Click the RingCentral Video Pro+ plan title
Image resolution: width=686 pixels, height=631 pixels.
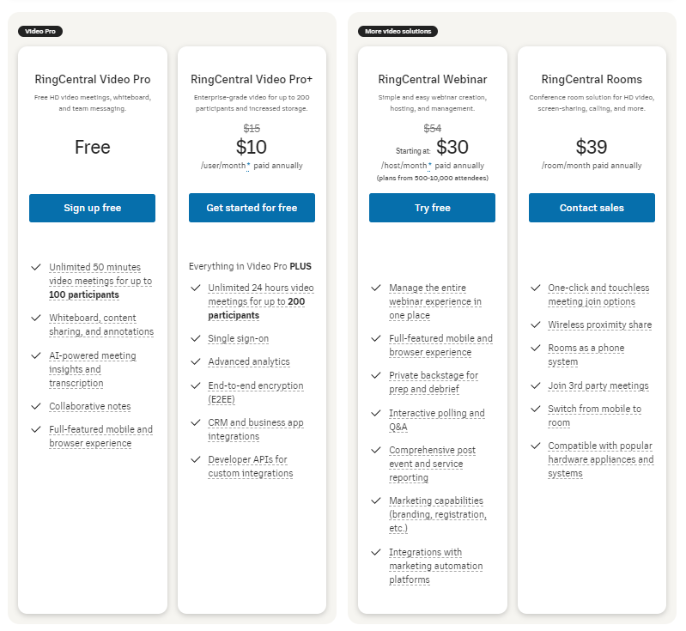[252, 80]
